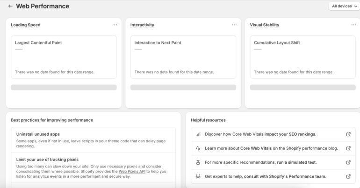
Task: Open the All devices dropdown
Action: pyautogui.click(x=345, y=6)
